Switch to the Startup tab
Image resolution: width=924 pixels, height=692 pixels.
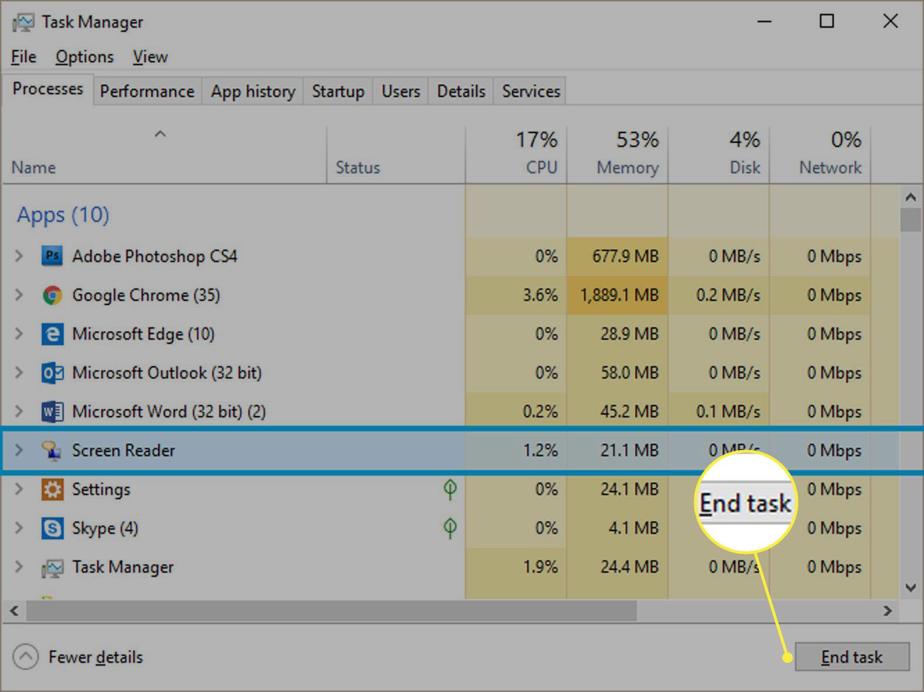338,92
